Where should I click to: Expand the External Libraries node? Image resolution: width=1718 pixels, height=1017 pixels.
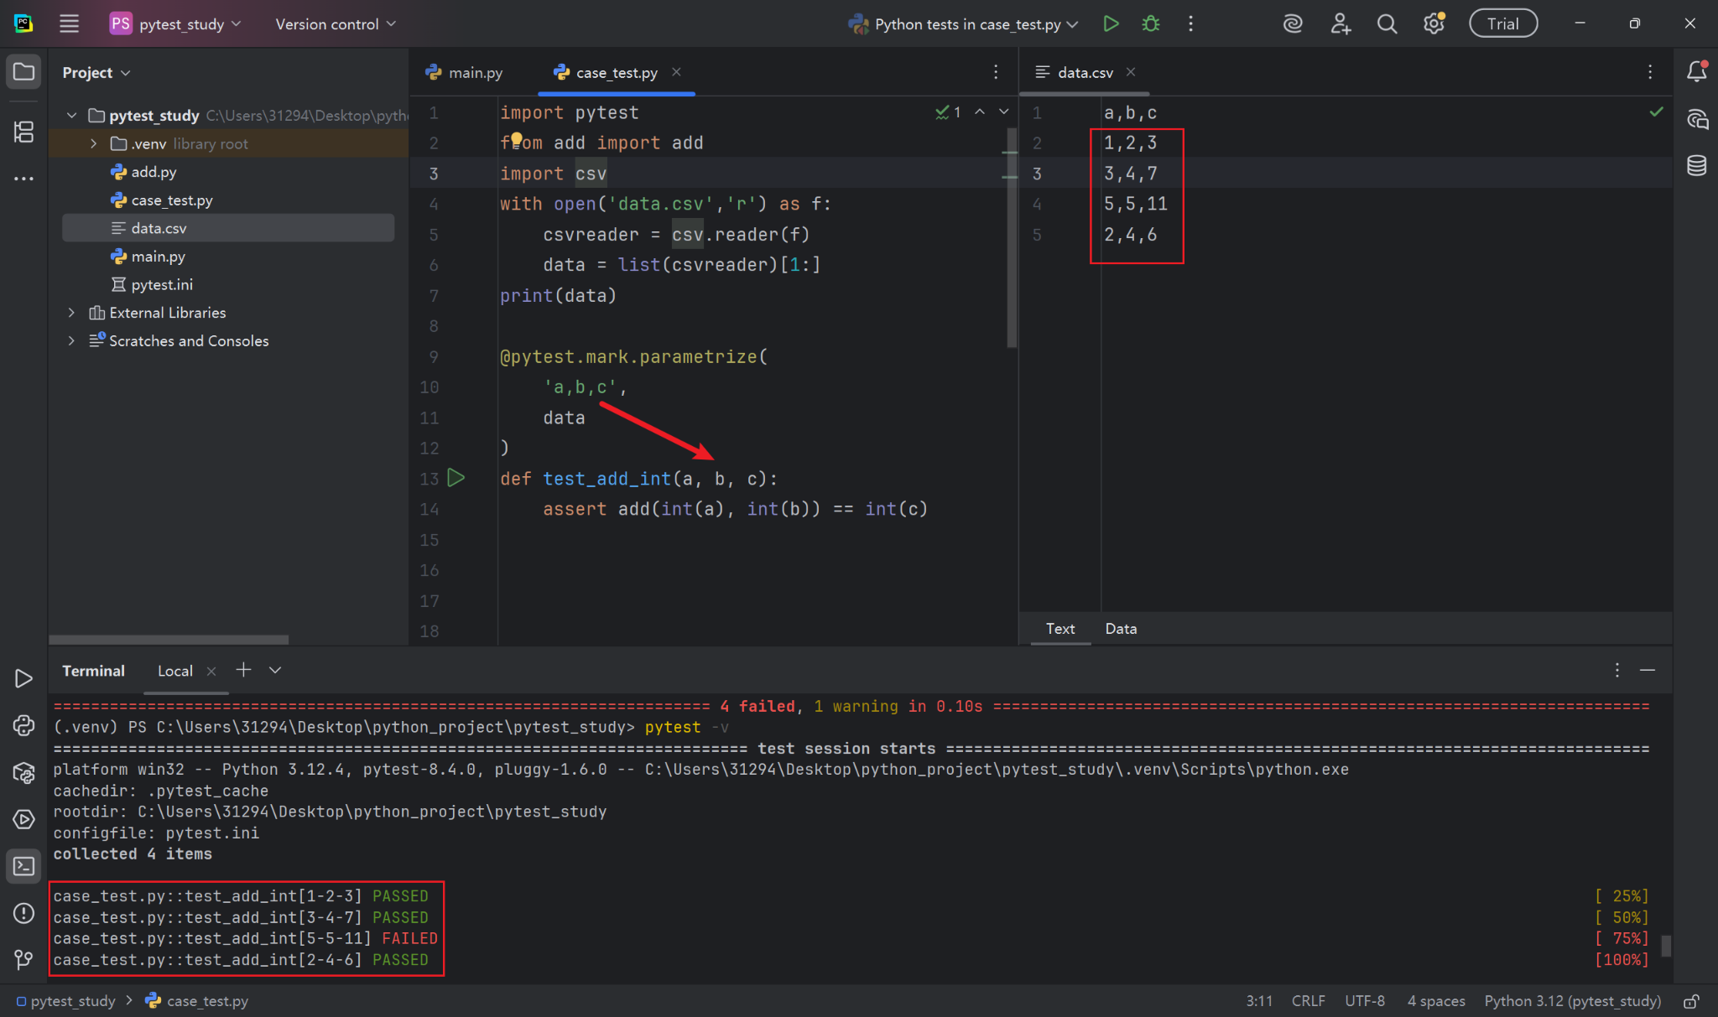pos(71,313)
